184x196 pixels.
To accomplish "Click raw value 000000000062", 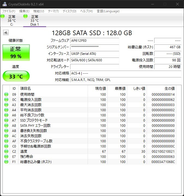I will pos(163,99).
